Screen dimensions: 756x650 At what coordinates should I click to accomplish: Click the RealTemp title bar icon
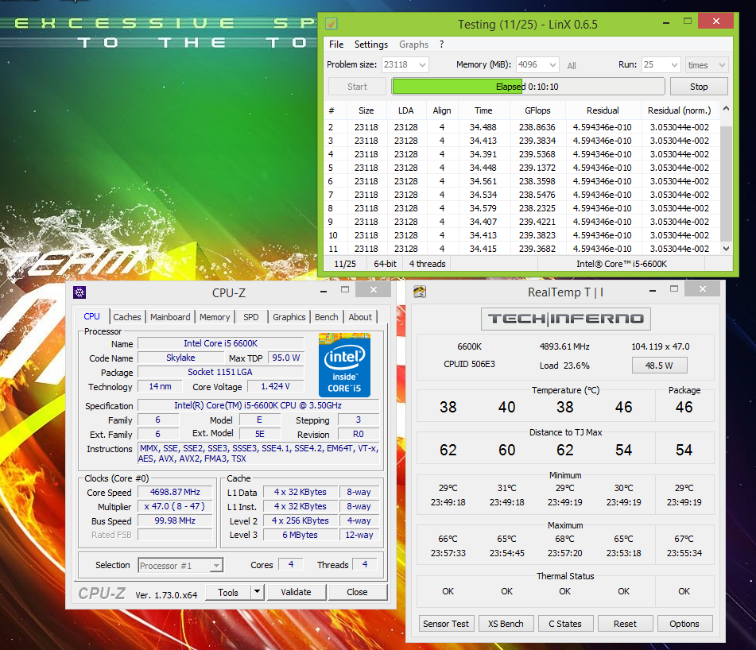tap(420, 292)
